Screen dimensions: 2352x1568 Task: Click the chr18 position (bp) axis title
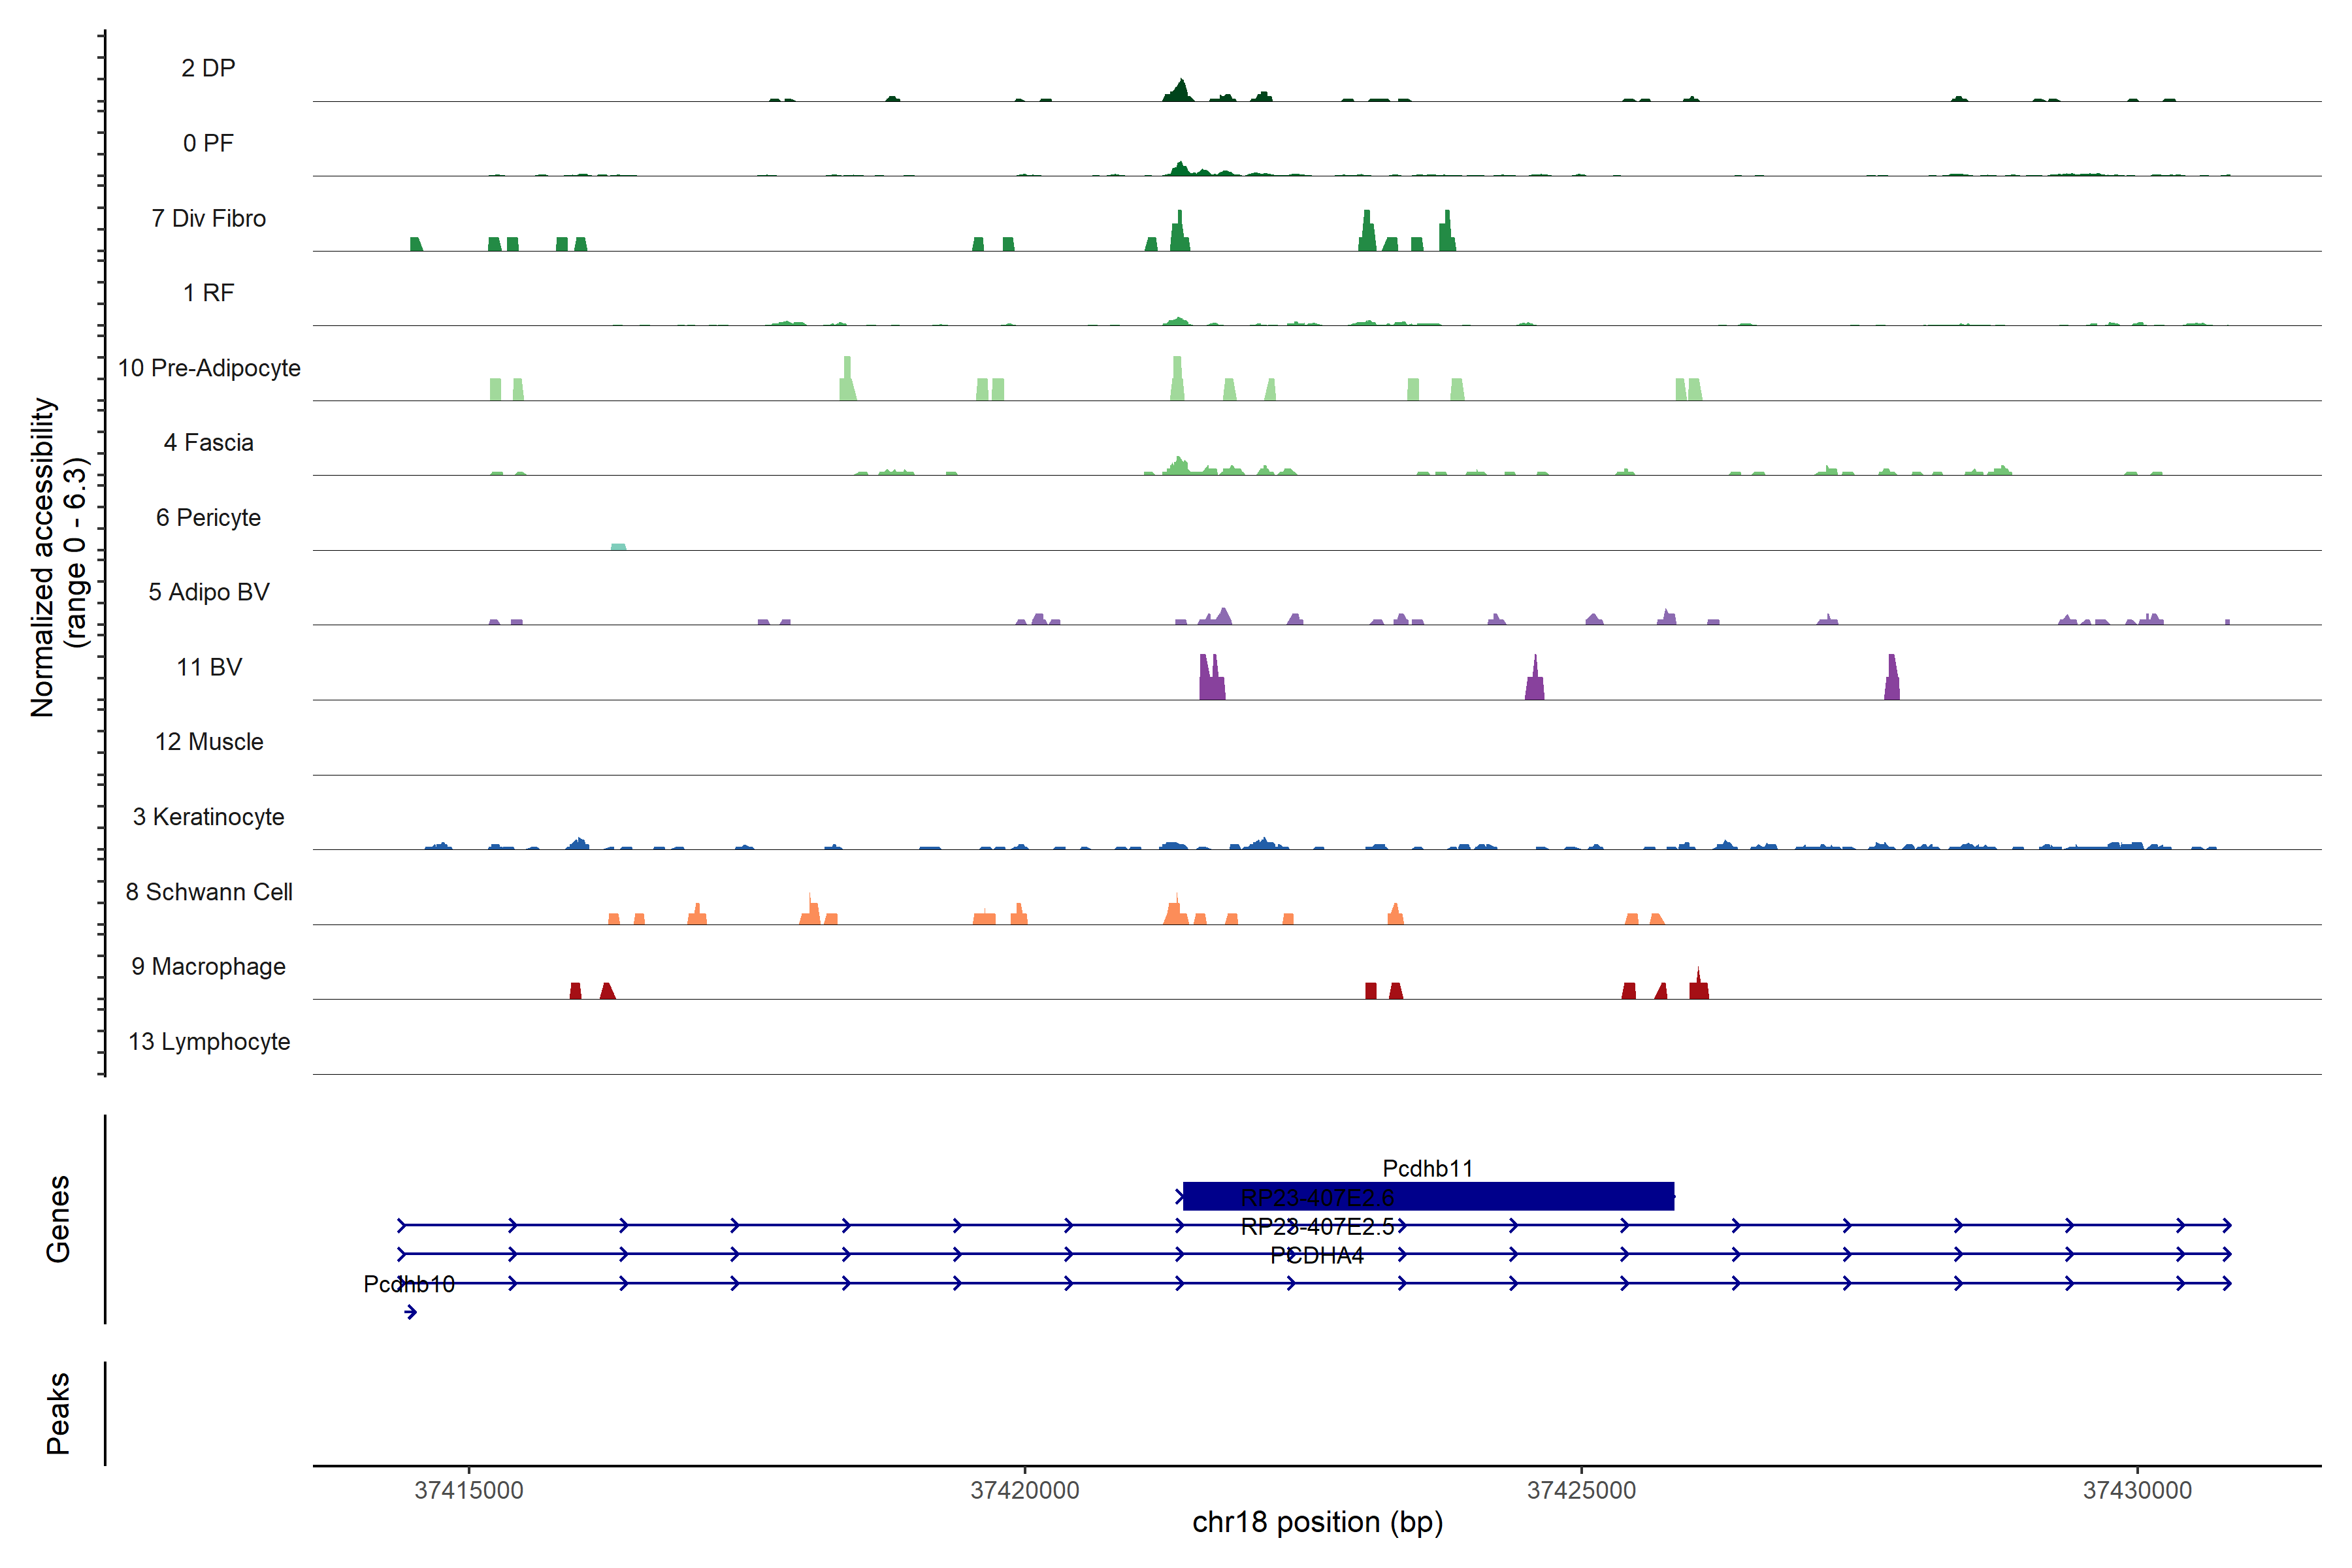[1317, 1522]
